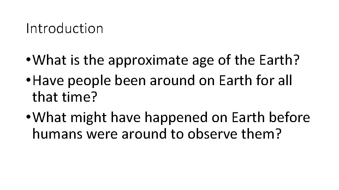Click the word 'before' in third bullet
Viewport: 339px width, 190px height.
[289, 118]
